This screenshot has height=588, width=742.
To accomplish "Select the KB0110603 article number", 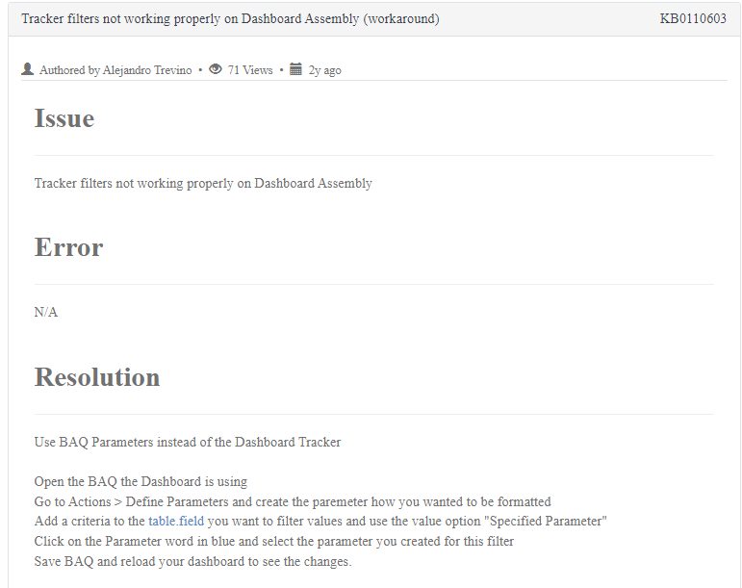I will click(693, 18).
